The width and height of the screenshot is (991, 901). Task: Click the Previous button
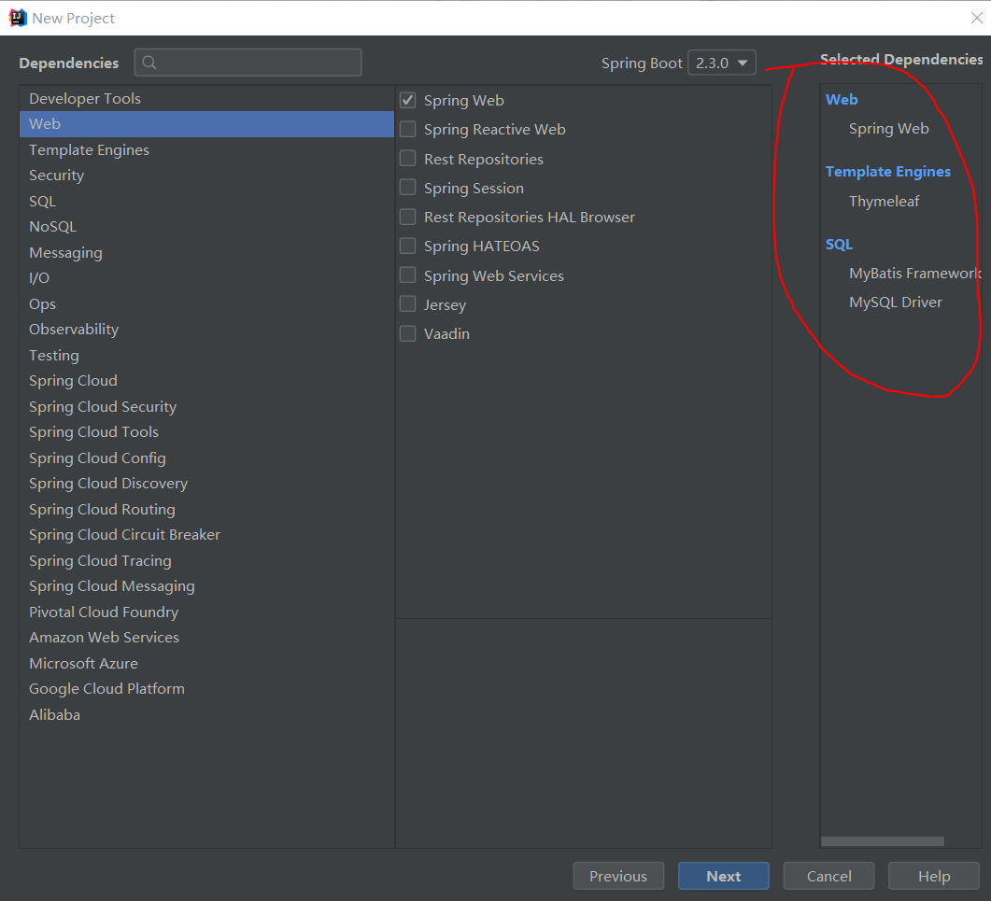coord(618,876)
